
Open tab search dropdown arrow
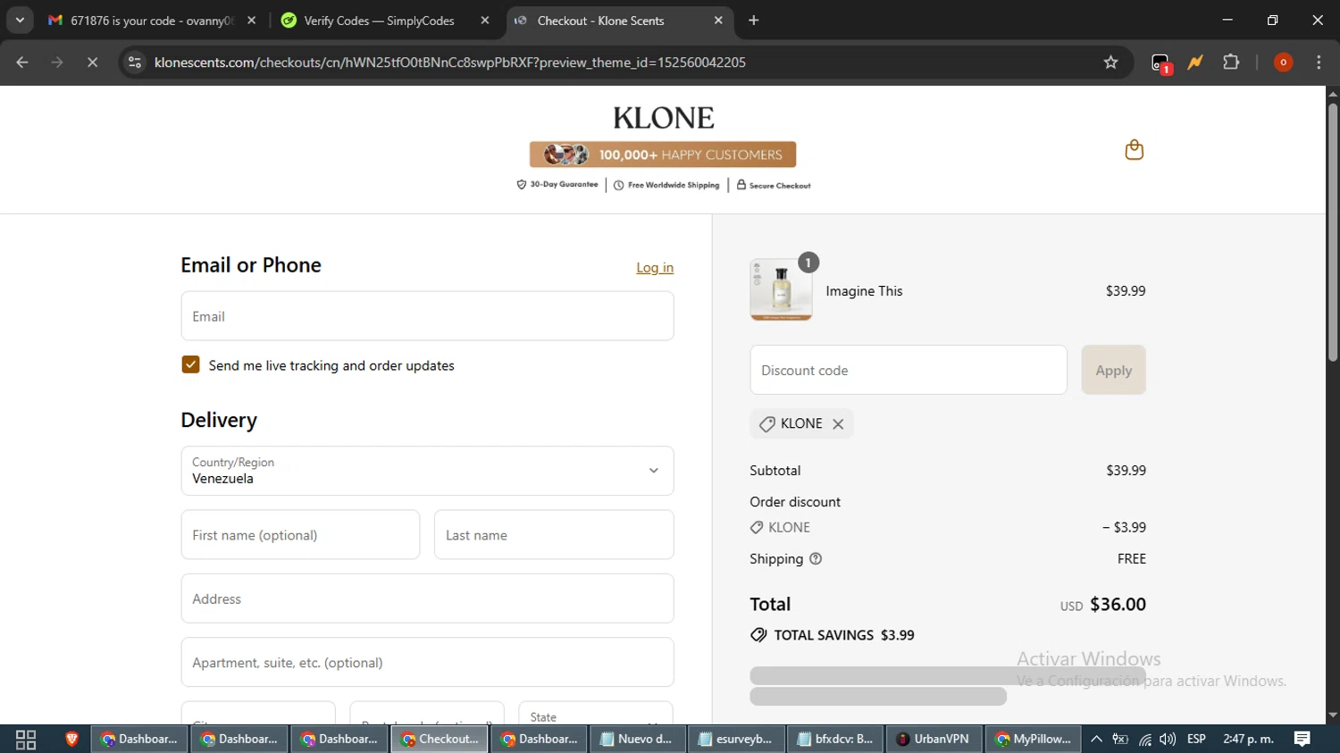(x=20, y=21)
